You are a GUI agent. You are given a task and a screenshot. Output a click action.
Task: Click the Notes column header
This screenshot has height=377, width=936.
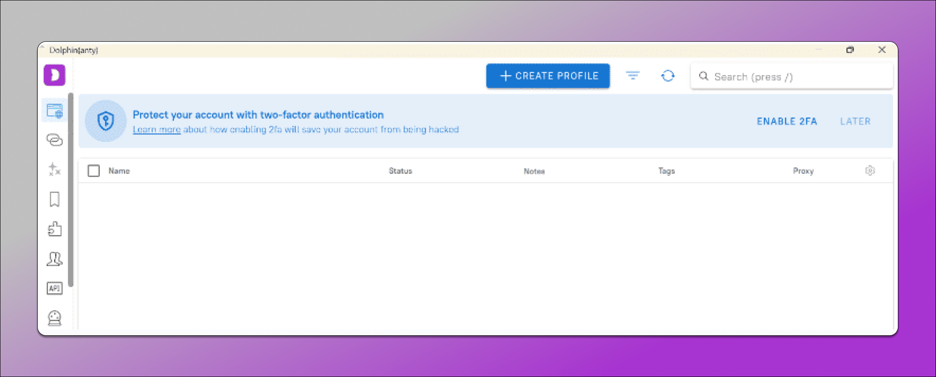[534, 171]
